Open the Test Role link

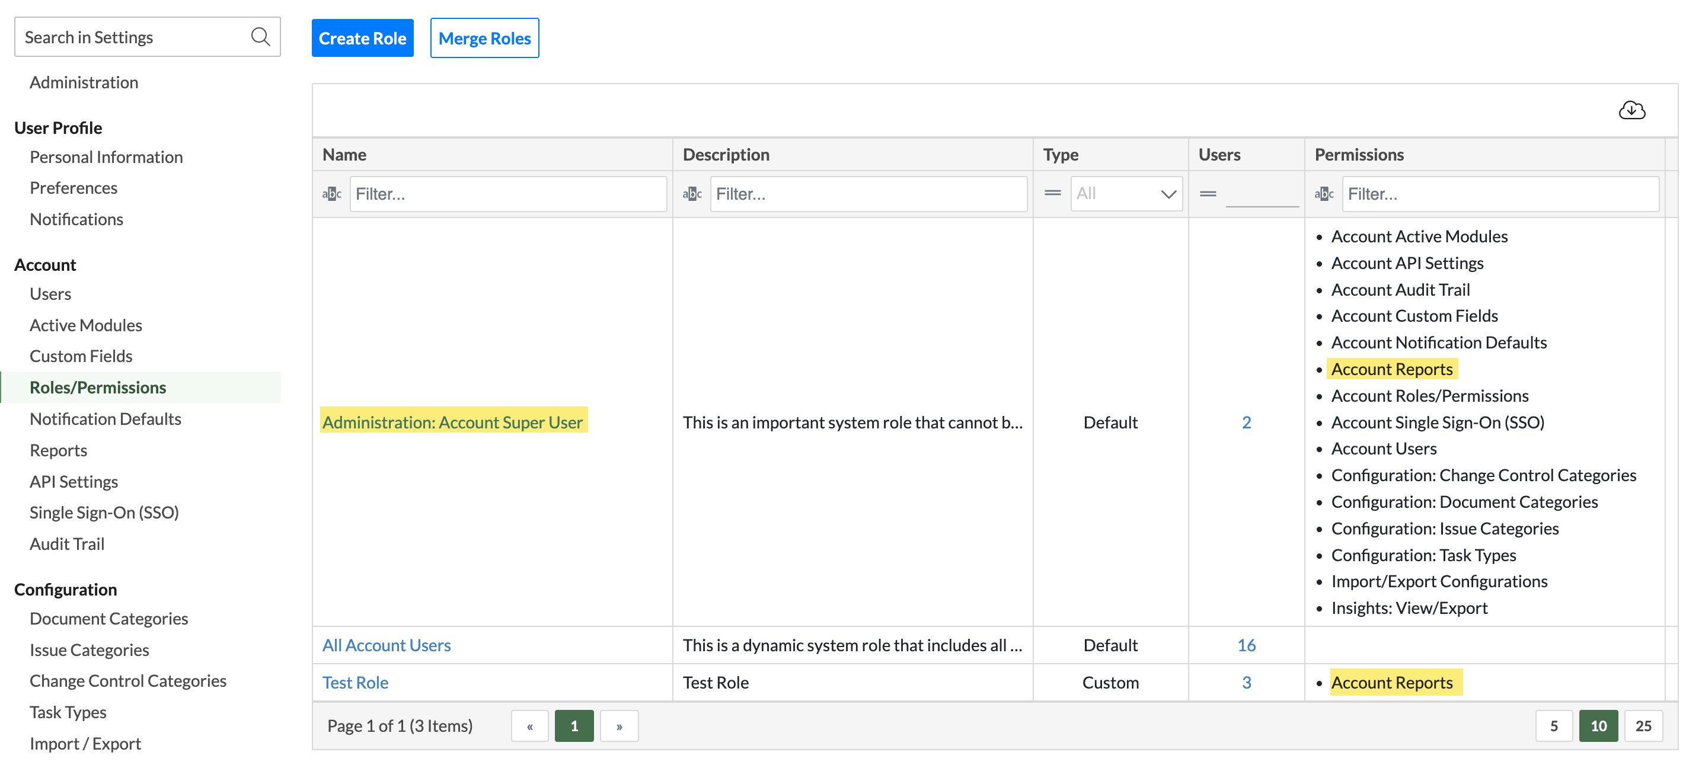click(x=355, y=682)
